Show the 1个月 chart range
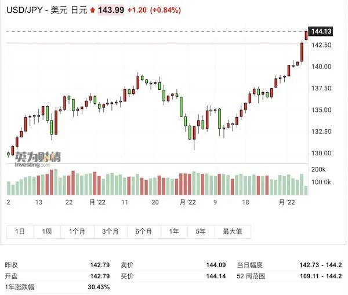Viewport: 348px width, 295px height. coord(77,231)
